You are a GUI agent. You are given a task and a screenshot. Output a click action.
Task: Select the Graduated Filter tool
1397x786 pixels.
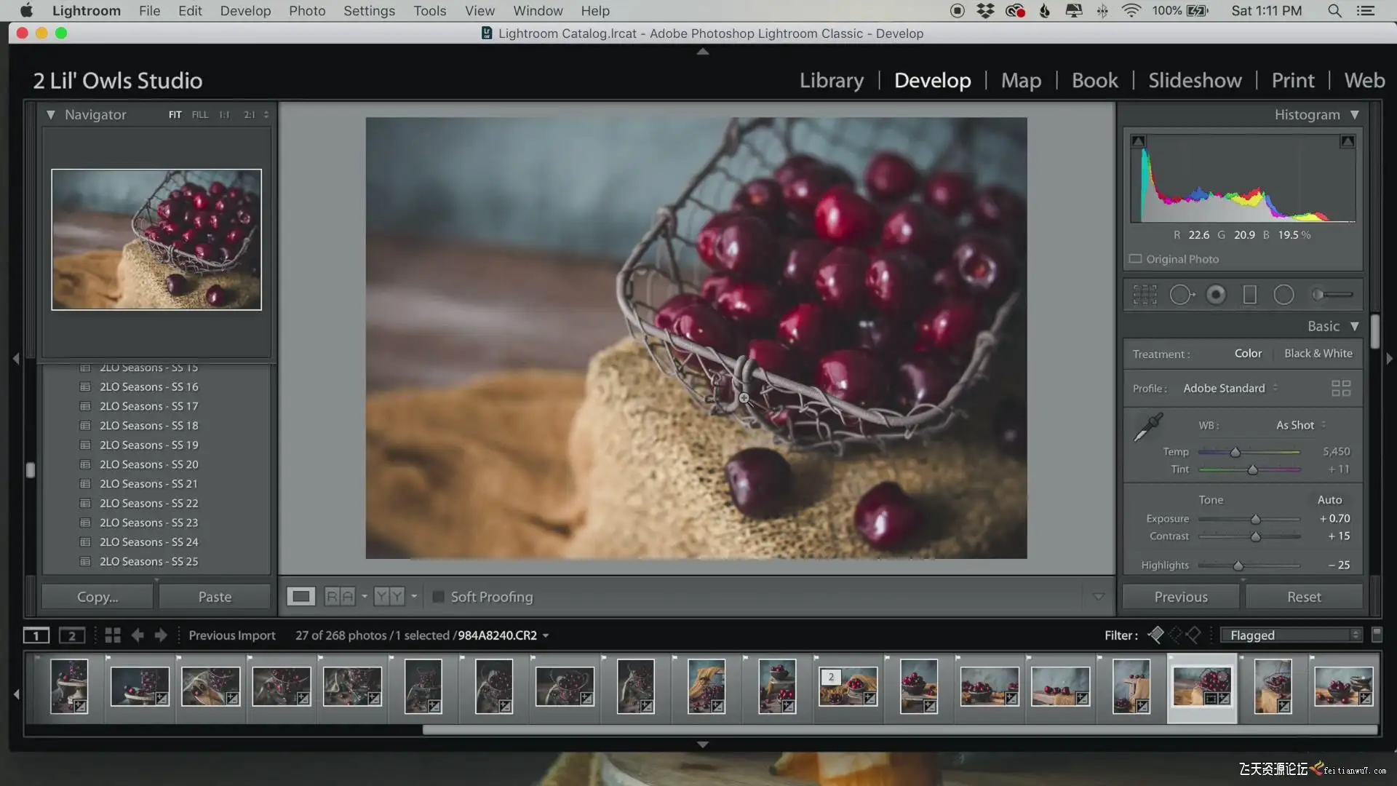point(1249,295)
